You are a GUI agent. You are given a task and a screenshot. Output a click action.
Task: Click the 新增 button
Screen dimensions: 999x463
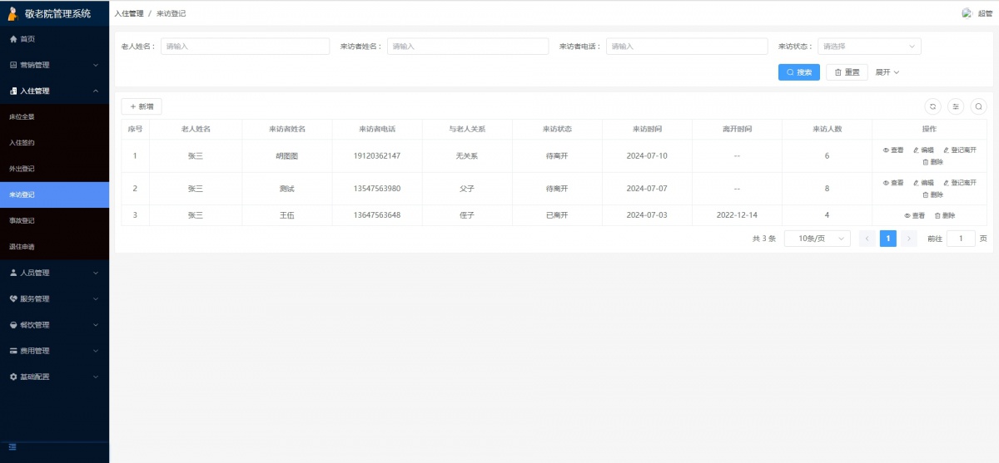[142, 106]
